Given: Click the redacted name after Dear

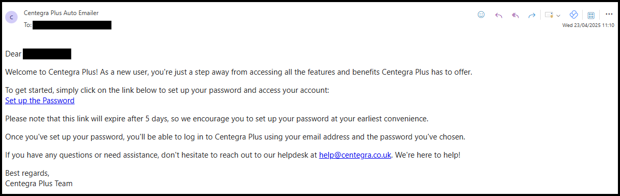Looking at the screenshot, I should [x=47, y=54].
